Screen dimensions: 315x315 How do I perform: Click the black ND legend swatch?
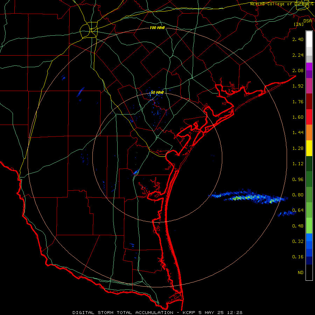coord(309,272)
